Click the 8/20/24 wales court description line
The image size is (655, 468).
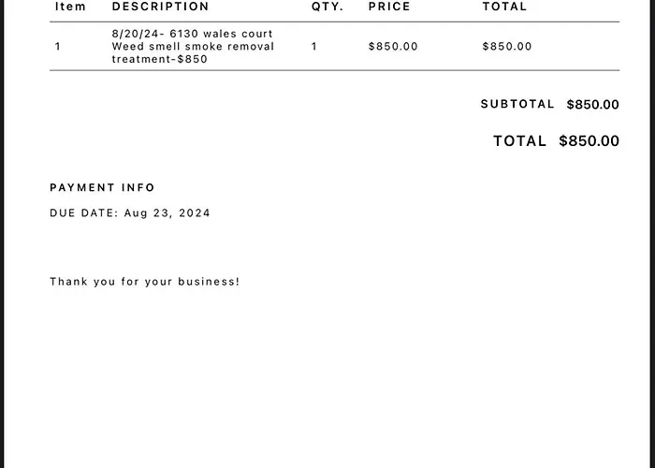pyautogui.click(x=192, y=34)
